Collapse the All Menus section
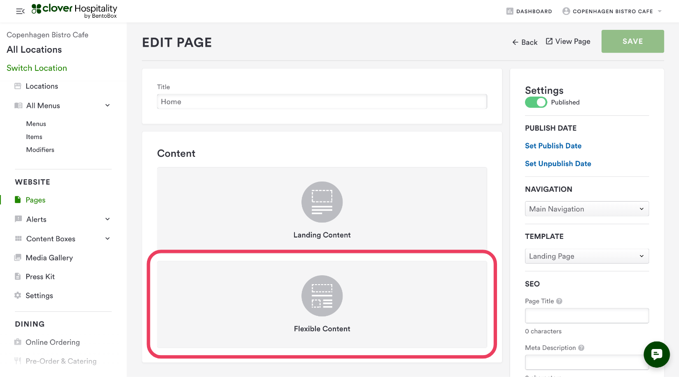Viewport: 679px width, 377px height. coord(107,105)
